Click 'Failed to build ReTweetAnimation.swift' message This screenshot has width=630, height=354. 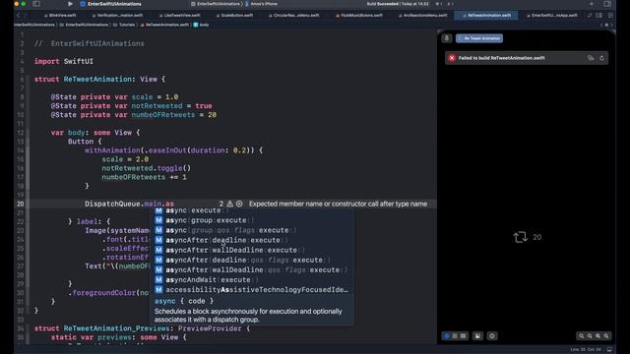pos(501,58)
